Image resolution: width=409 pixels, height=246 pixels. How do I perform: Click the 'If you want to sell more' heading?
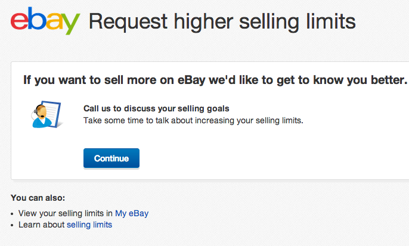[215, 80]
